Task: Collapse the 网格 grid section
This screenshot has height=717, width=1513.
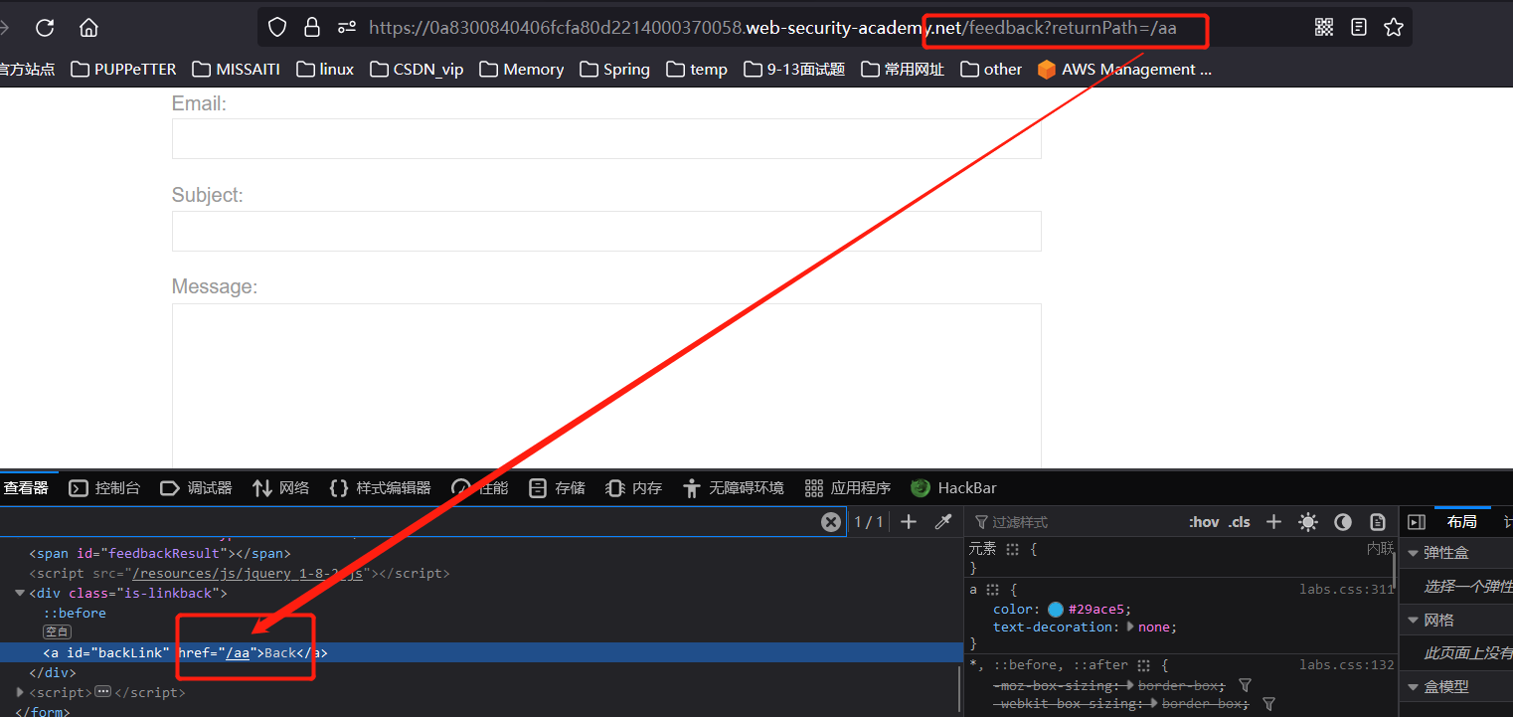Action: pos(1414,621)
